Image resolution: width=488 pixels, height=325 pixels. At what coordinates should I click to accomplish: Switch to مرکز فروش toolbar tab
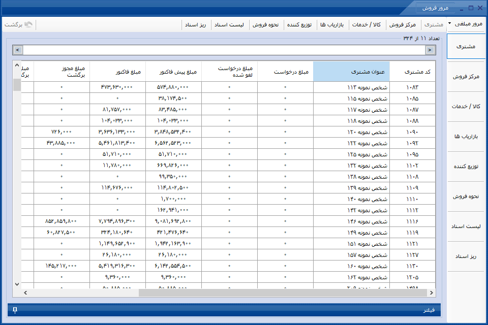[403, 24]
